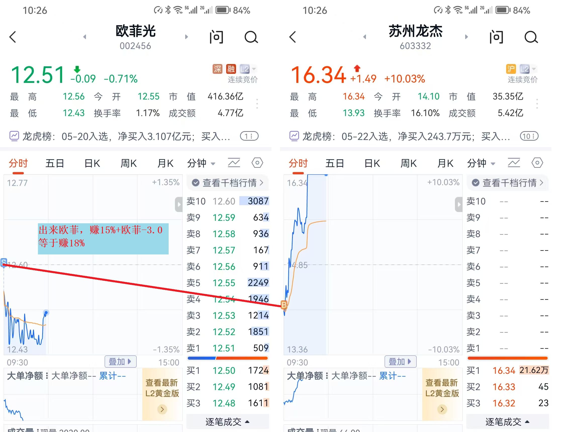Tap B buy marker on 苏州龙杰 chart
This screenshot has height=432, width=565.
pos(284,305)
